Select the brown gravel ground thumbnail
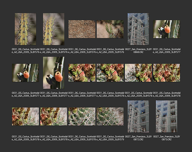Viewport: 192px width, 152px height. click(x=82, y=29)
